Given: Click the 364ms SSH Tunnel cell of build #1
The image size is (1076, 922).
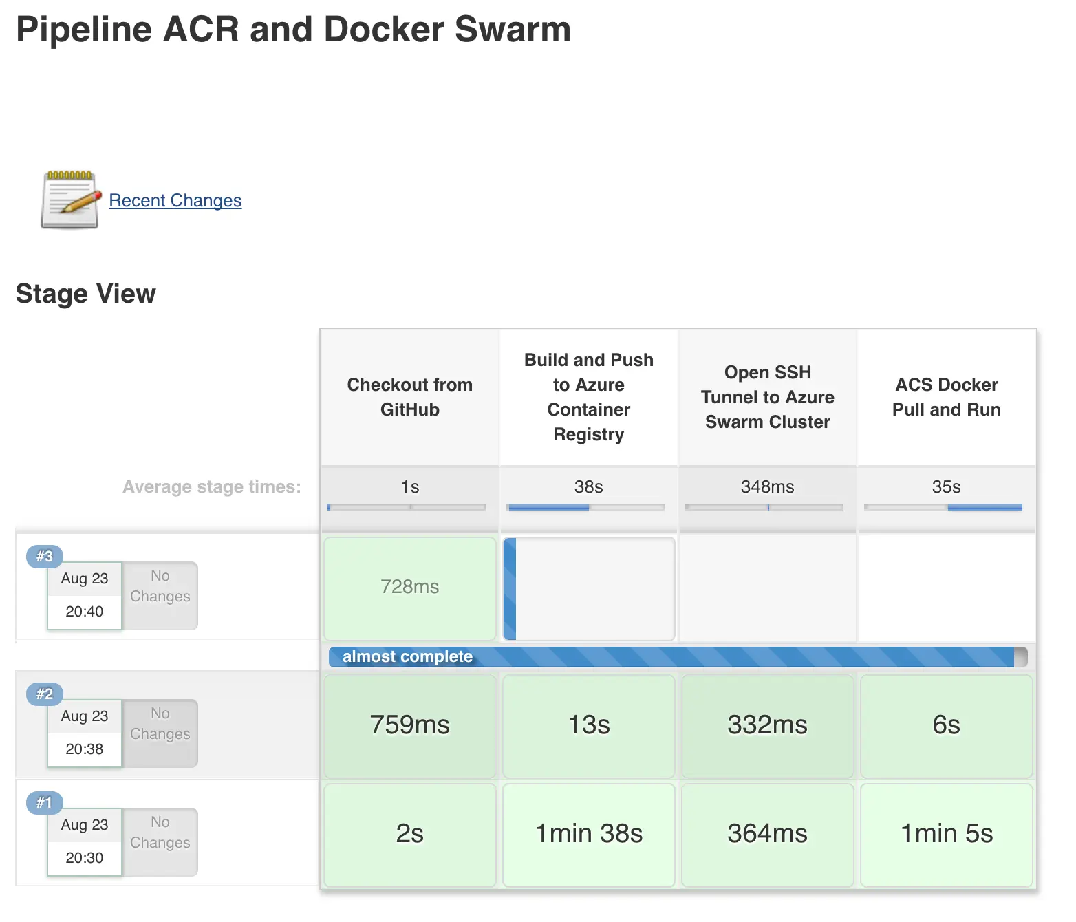Looking at the screenshot, I should click(767, 834).
